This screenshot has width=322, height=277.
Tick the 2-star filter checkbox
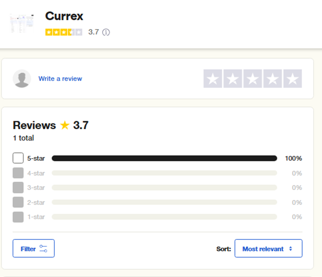[18, 202]
